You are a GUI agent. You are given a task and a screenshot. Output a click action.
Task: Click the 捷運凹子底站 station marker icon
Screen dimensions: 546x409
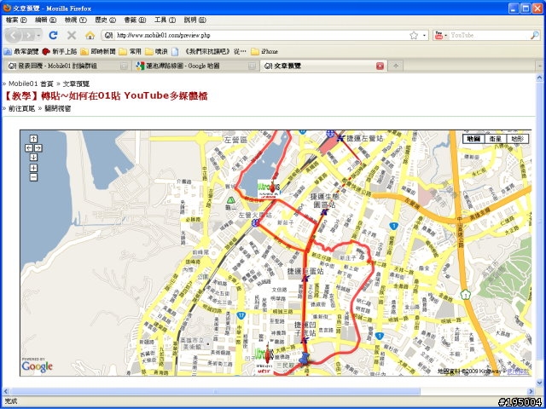click(x=305, y=339)
